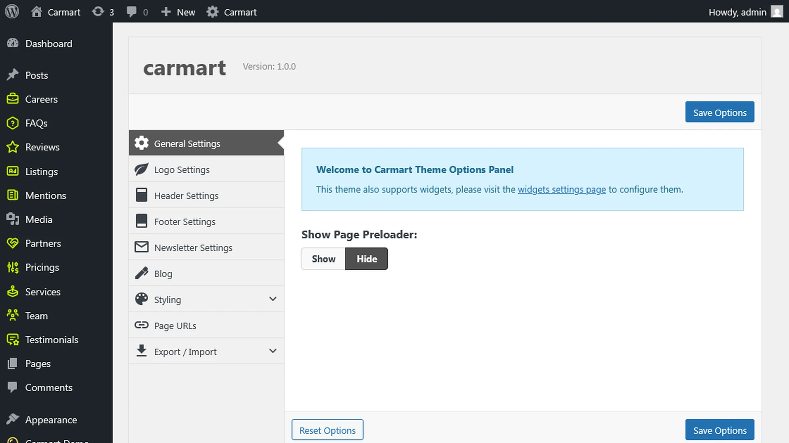This screenshot has width=789, height=443.
Task: Click the Styling palette icon
Action: (x=141, y=299)
